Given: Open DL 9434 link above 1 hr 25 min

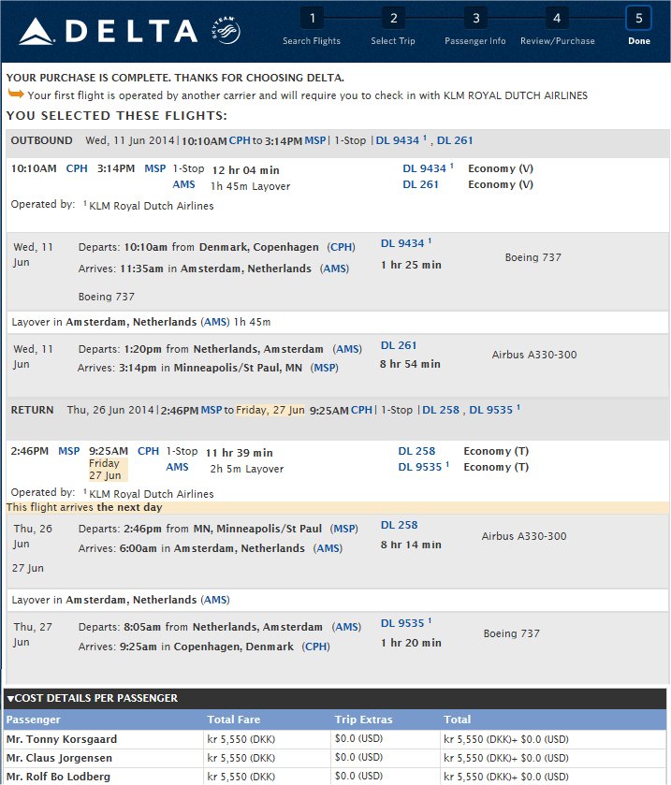Looking at the screenshot, I should tap(402, 243).
